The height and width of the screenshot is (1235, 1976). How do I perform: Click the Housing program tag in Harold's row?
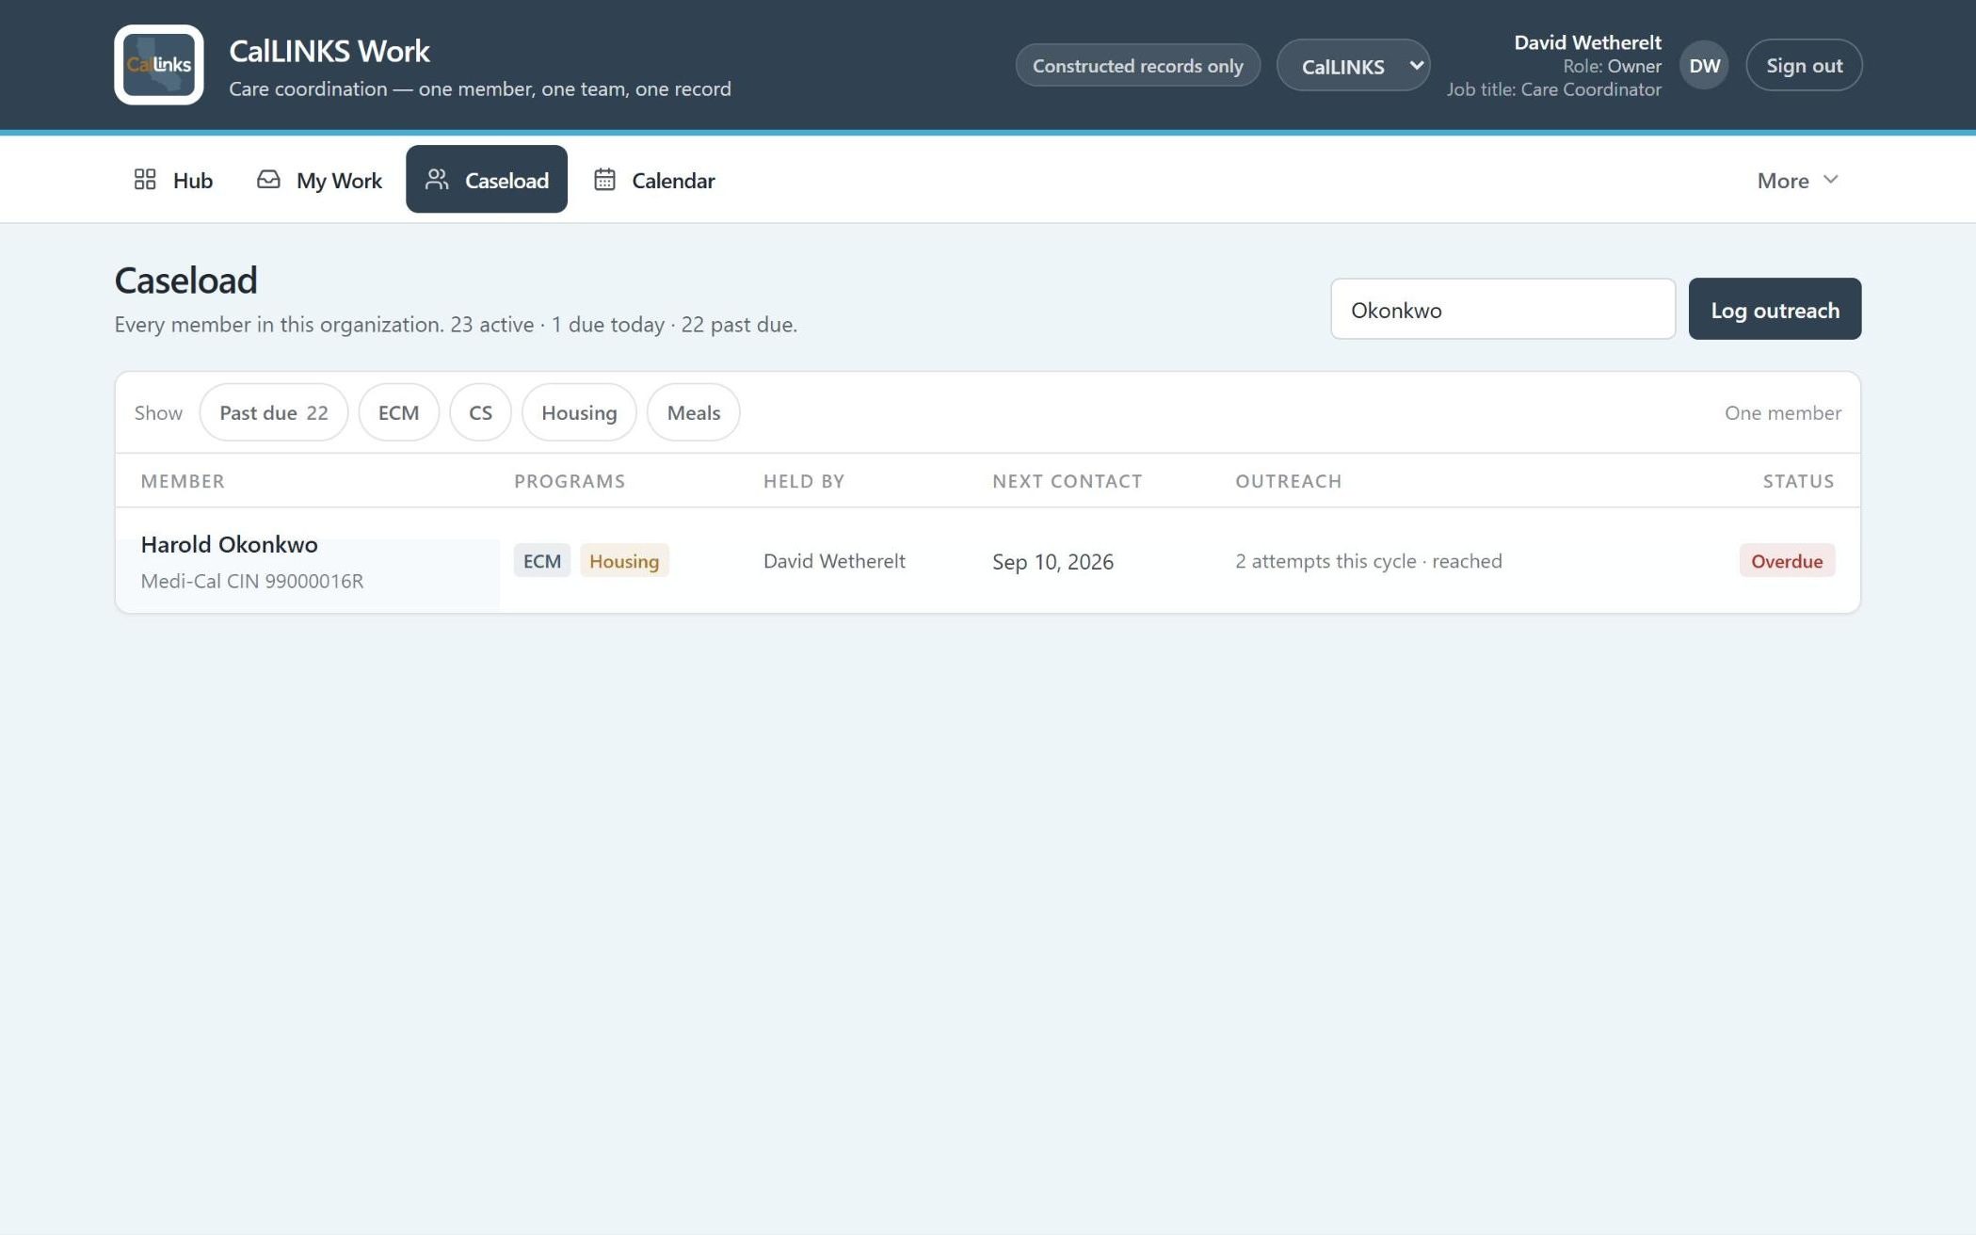[x=624, y=560]
